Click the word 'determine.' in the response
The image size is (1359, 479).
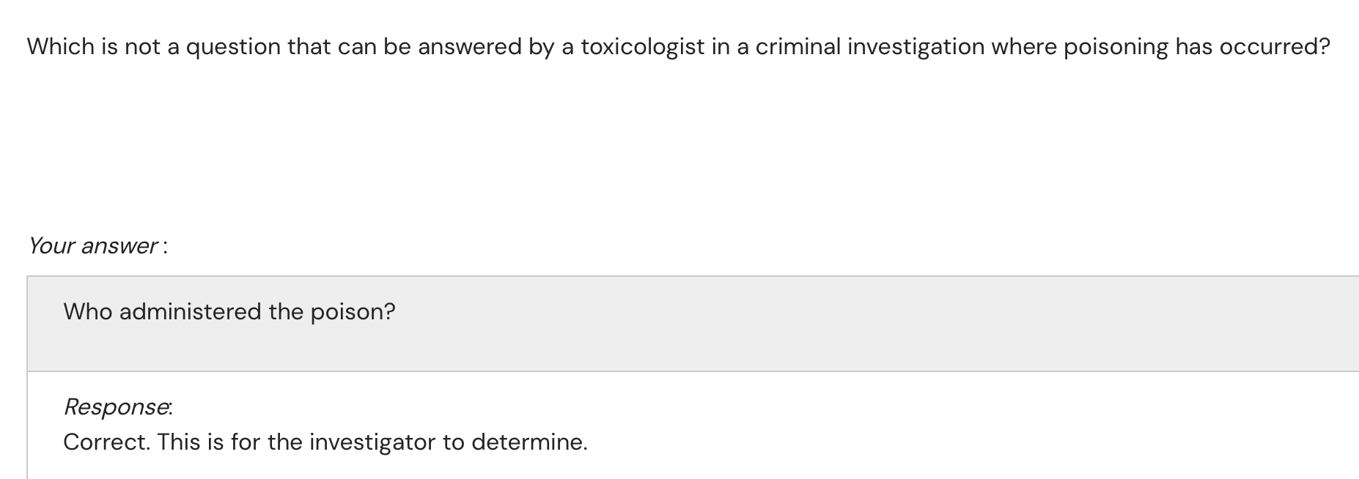point(529,442)
